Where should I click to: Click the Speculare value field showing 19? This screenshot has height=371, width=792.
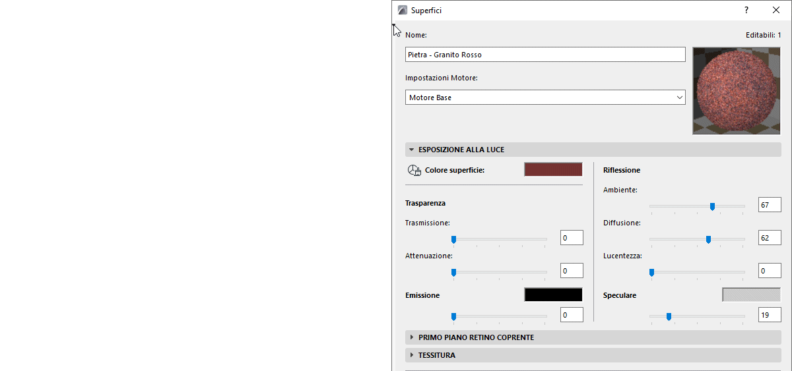point(770,314)
